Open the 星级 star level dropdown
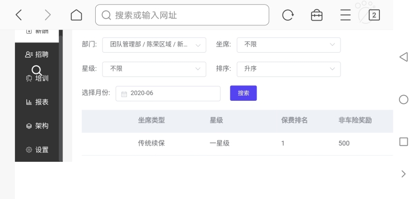This screenshot has width=414, height=199. tap(154, 69)
